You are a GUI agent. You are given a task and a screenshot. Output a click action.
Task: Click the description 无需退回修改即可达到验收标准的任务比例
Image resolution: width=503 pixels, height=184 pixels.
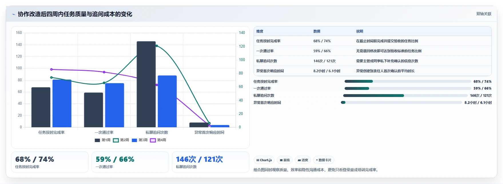point(389,51)
